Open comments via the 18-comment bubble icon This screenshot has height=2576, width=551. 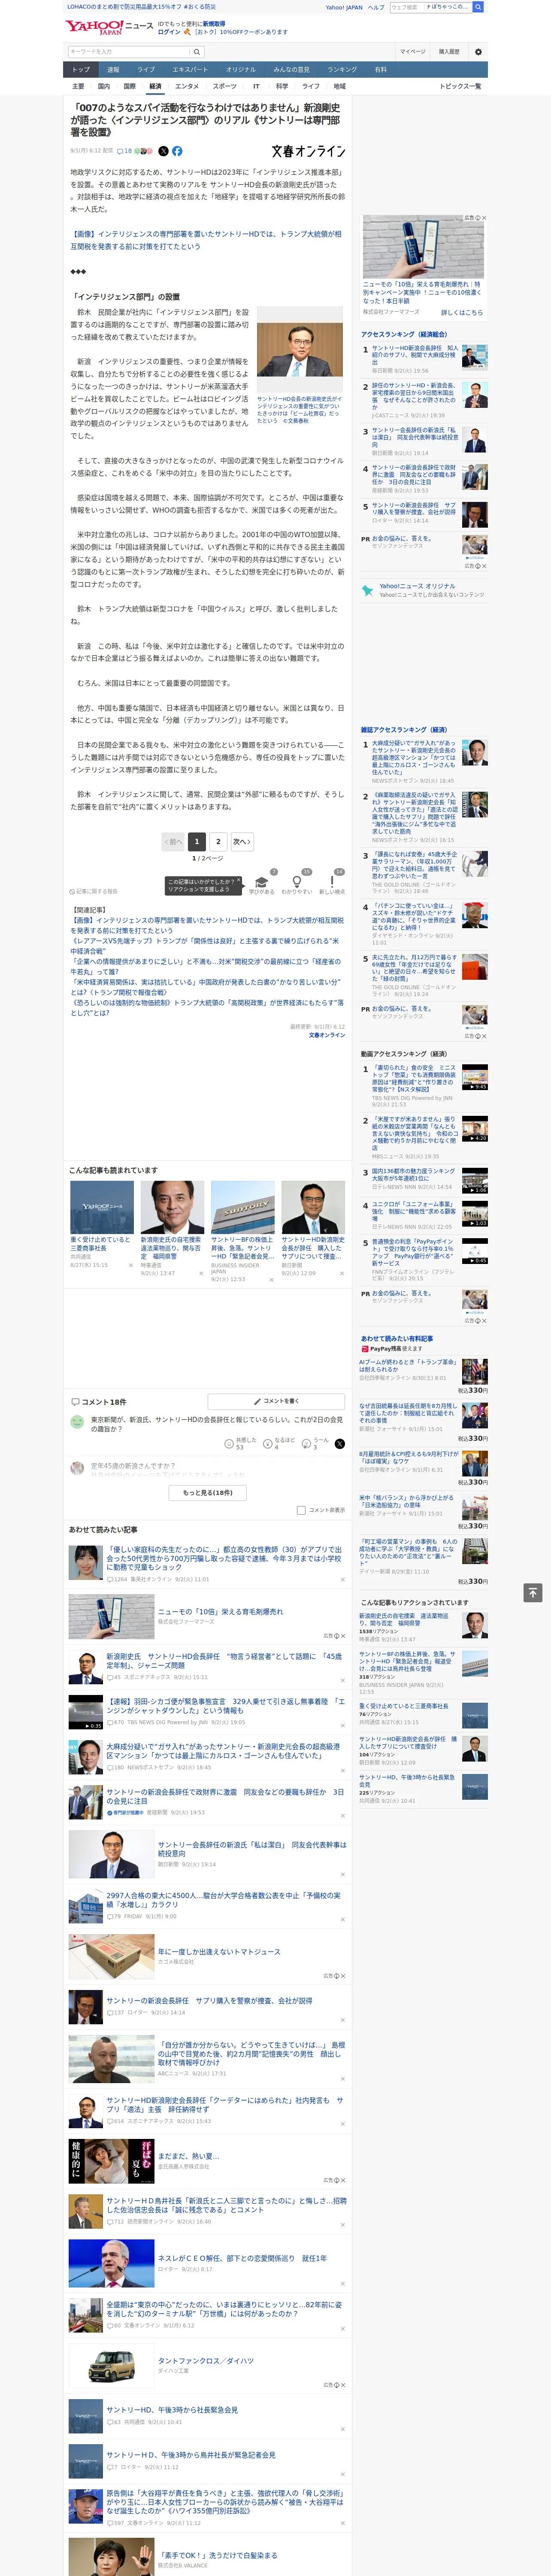125,151
